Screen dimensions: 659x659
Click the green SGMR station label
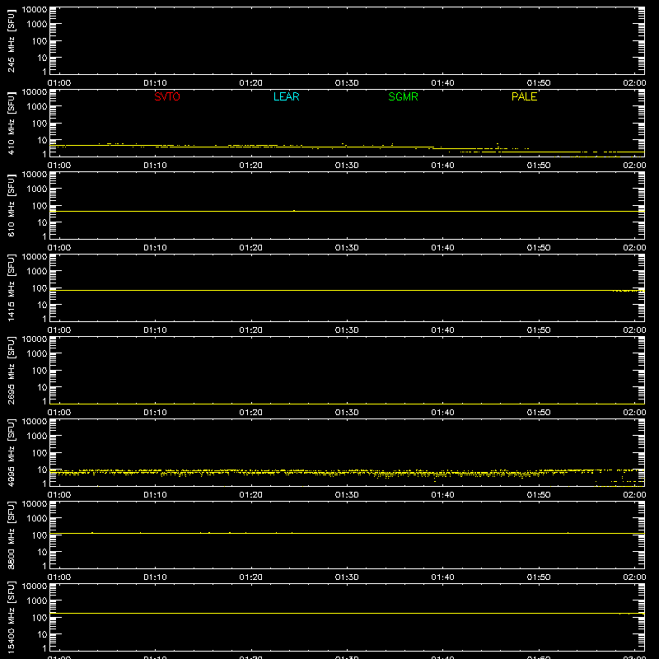403,96
